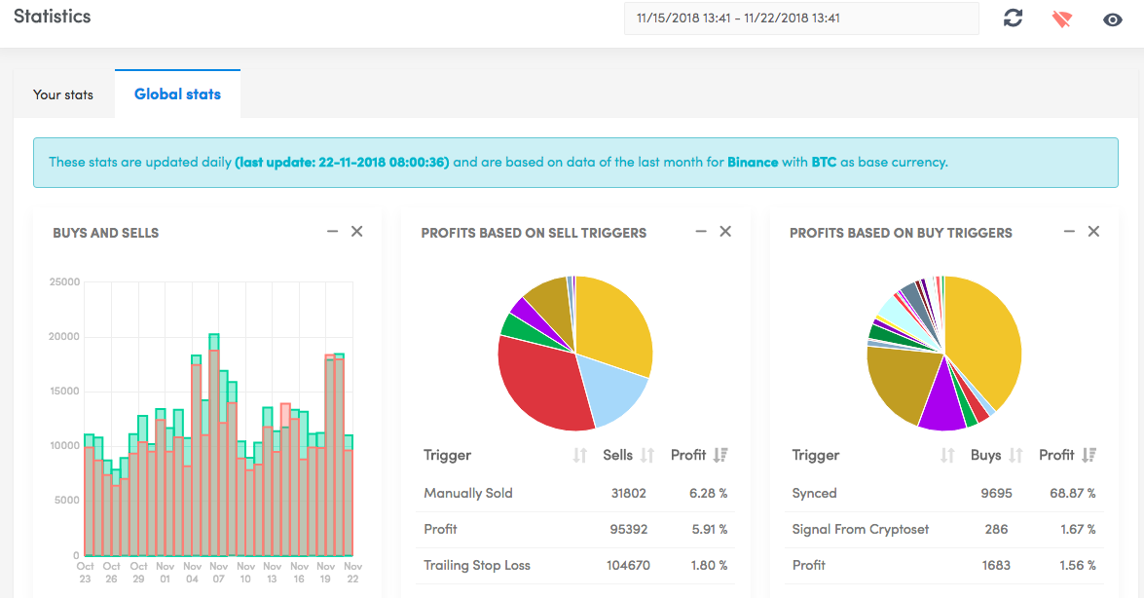Screen dimensions: 1144x598
Task: Select the Synced trigger row
Action: (x=944, y=493)
